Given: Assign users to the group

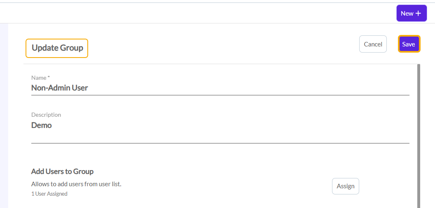Looking at the screenshot, I should (345, 186).
